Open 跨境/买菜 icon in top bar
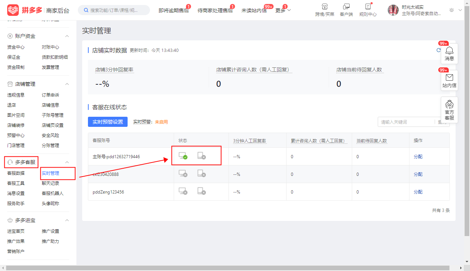The width and height of the screenshot is (470, 271). pos(325,6)
